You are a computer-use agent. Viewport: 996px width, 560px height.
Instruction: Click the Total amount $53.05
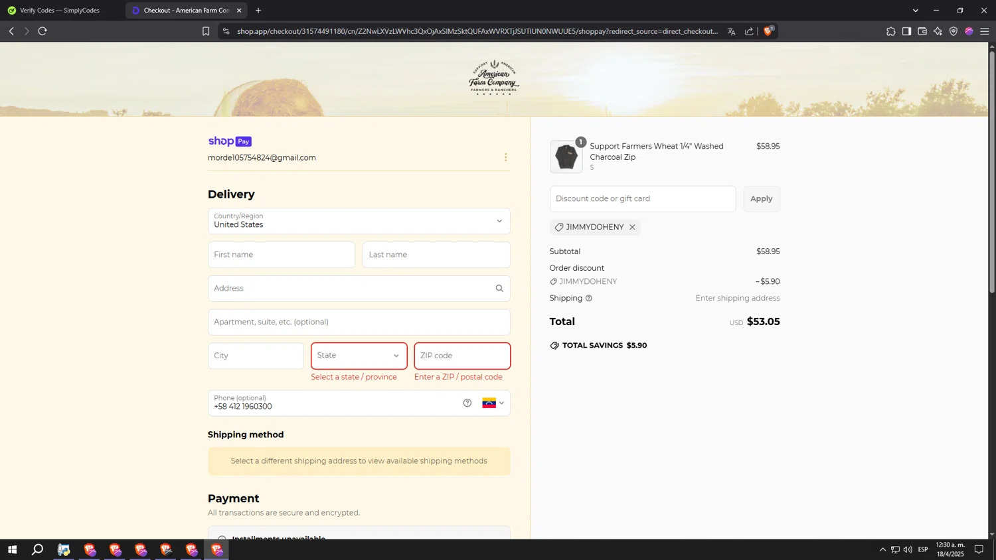(764, 322)
